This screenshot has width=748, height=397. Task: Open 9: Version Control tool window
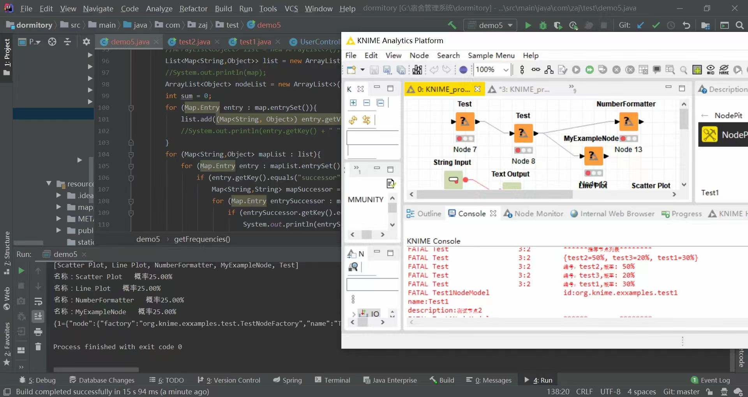[229, 380]
